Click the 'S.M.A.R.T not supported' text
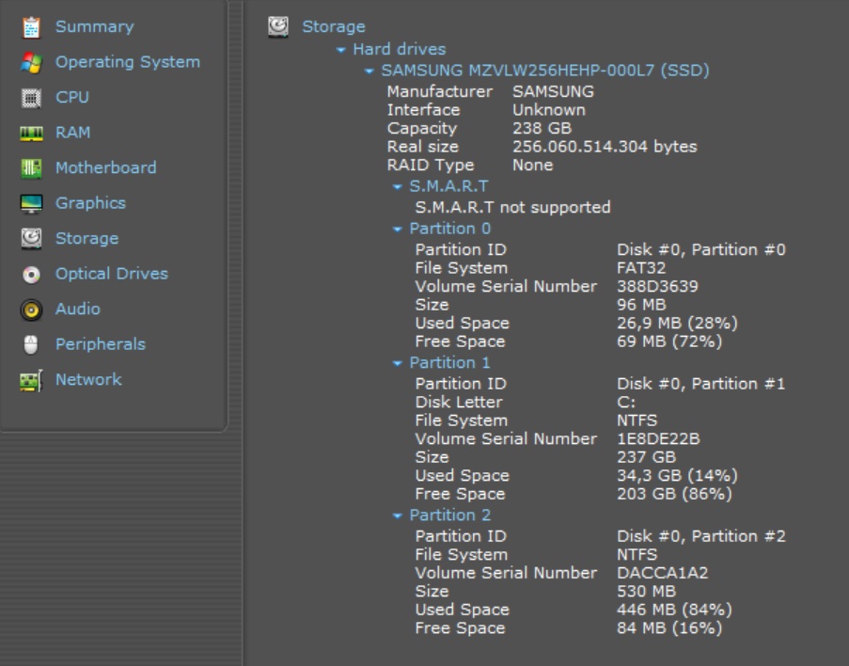Screen dimensions: 849x666 coord(512,207)
